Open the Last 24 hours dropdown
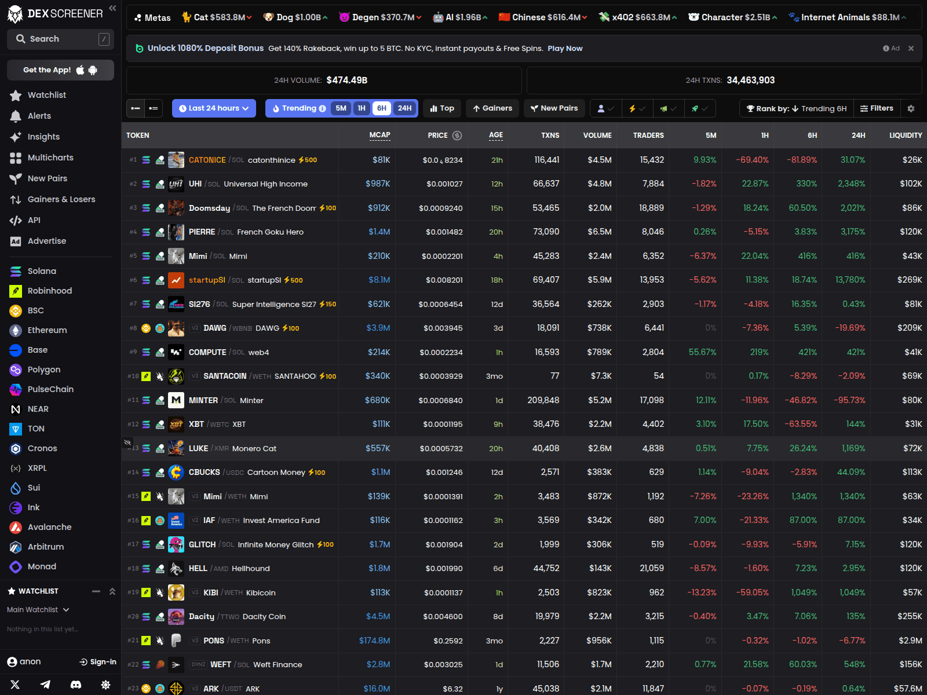 point(214,108)
